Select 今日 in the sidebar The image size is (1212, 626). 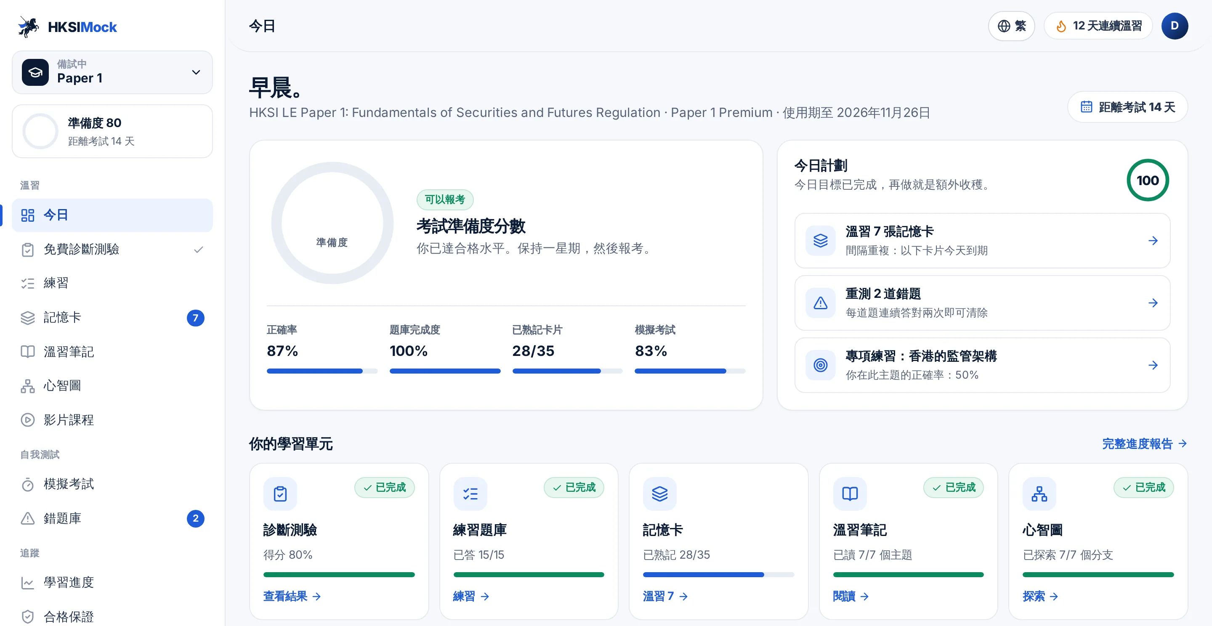(112, 215)
